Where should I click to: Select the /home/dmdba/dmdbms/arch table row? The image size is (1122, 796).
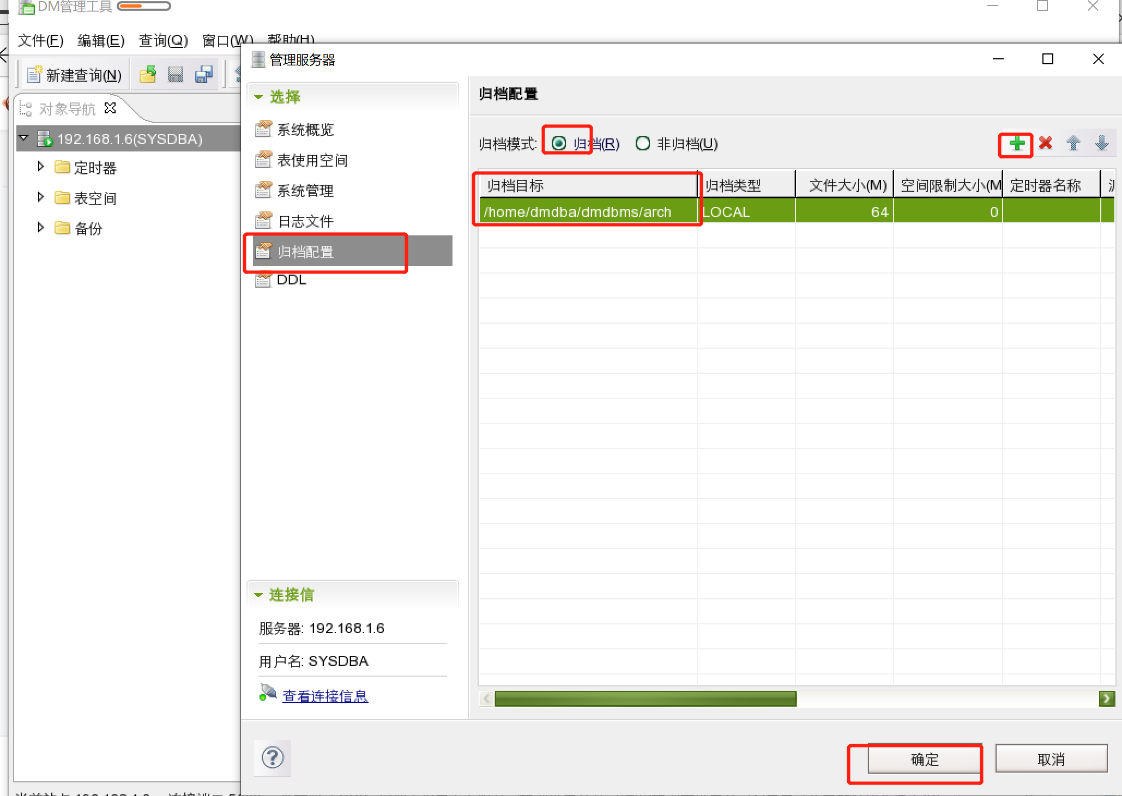pos(577,212)
